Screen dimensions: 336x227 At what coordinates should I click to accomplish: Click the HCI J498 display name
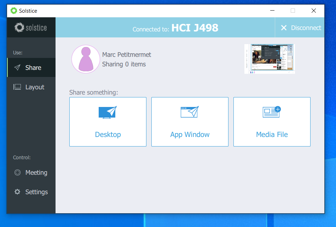pos(195,28)
